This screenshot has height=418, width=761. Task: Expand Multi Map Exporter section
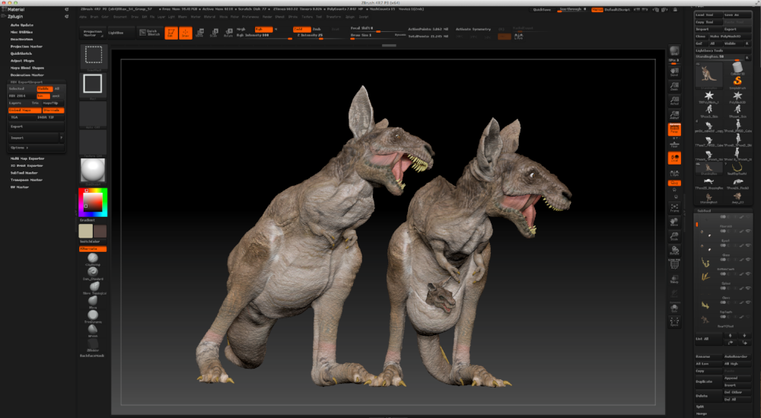coord(27,158)
